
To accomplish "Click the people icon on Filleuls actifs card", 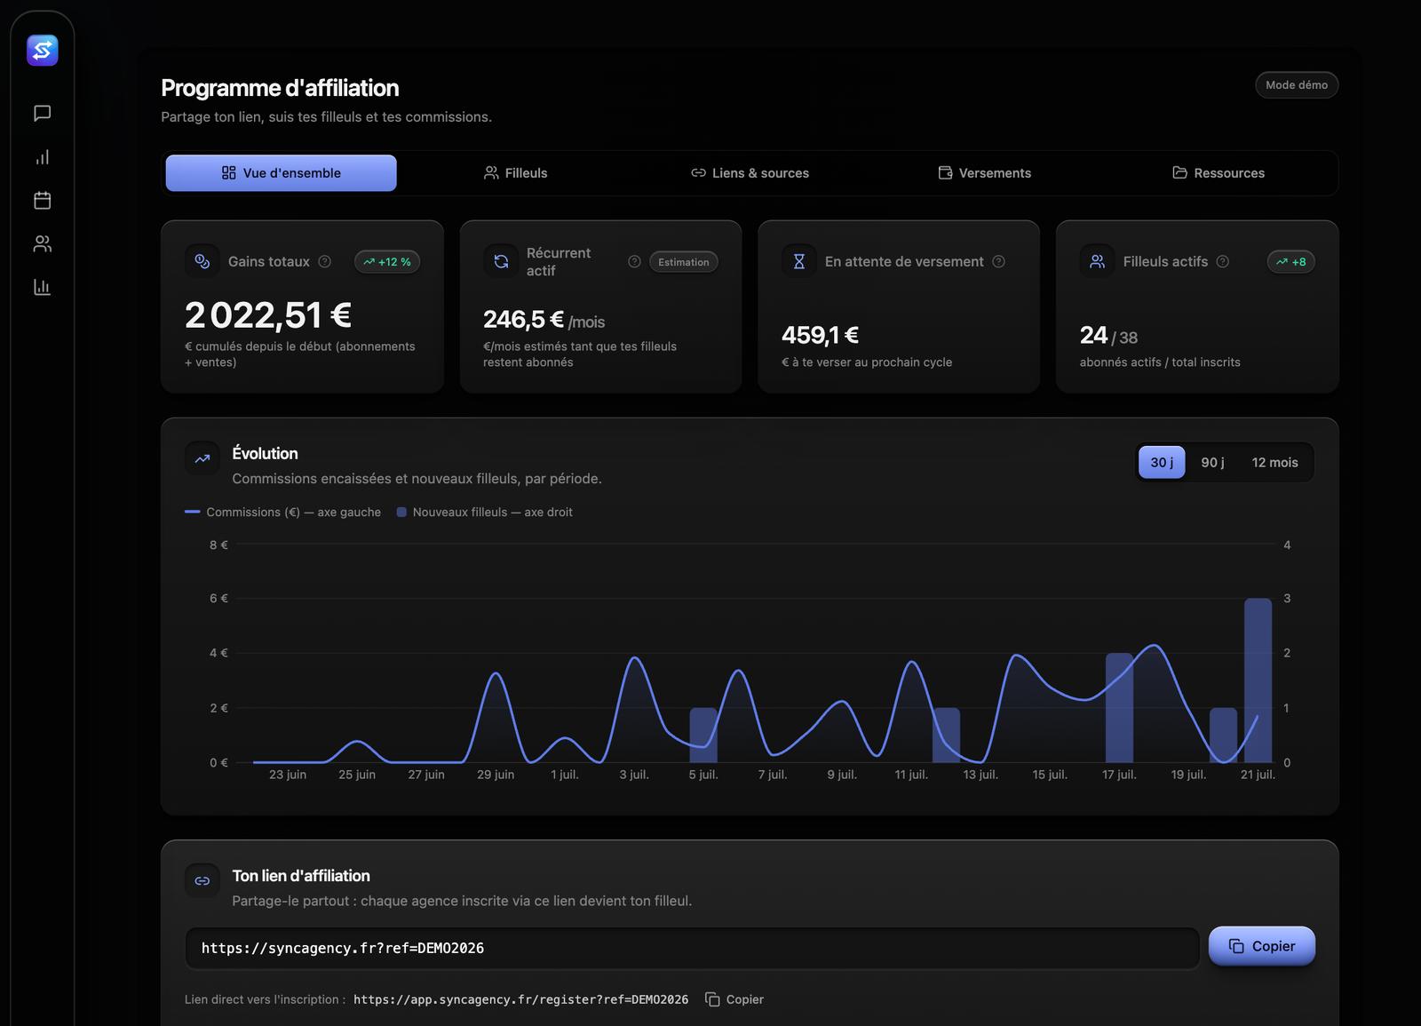I will [1098, 261].
